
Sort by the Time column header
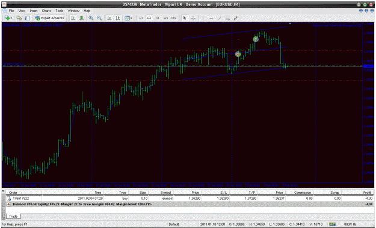click(97, 193)
